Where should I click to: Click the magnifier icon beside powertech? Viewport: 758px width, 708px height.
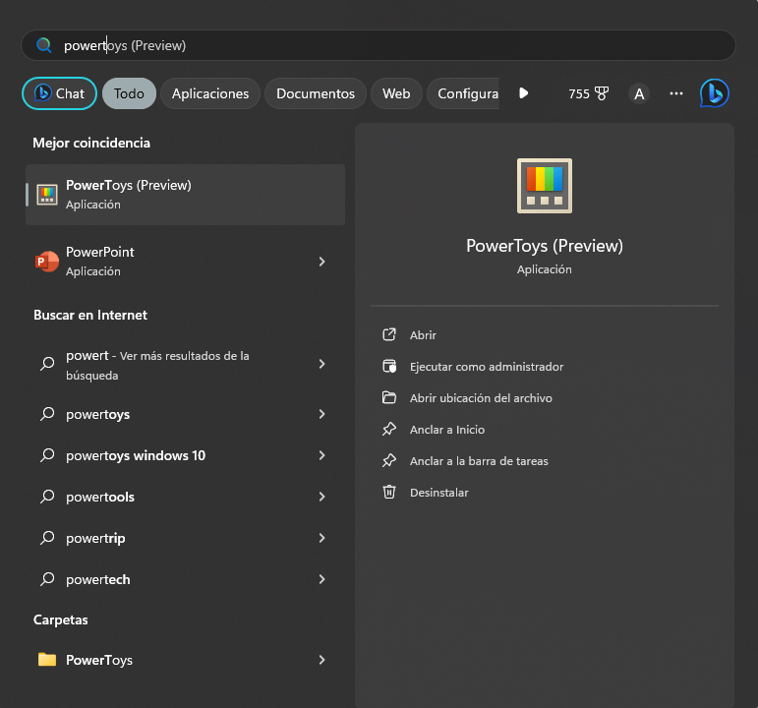click(x=47, y=578)
